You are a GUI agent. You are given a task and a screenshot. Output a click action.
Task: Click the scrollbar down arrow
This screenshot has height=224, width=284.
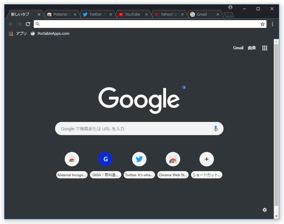pyautogui.click(x=276, y=216)
